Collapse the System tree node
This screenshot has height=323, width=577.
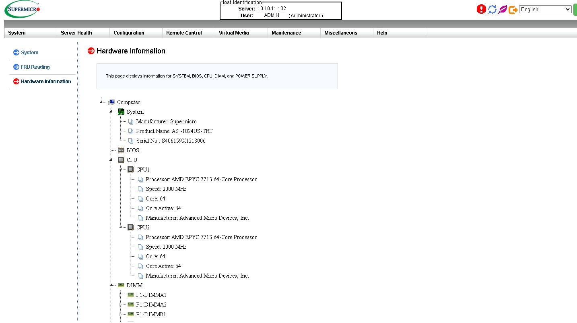tap(111, 111)
